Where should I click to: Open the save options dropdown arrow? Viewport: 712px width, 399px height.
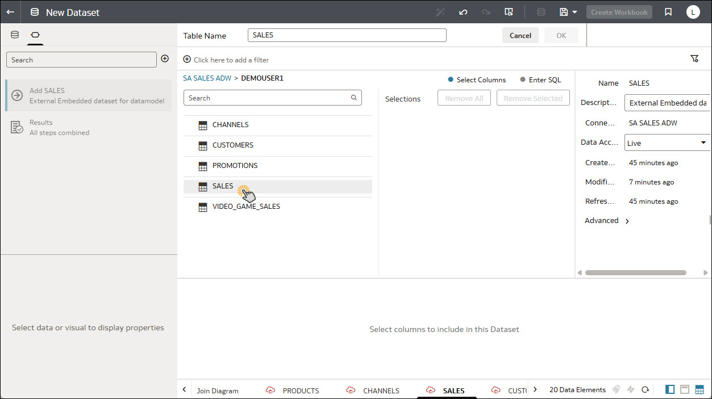click(x=574, y=12)
